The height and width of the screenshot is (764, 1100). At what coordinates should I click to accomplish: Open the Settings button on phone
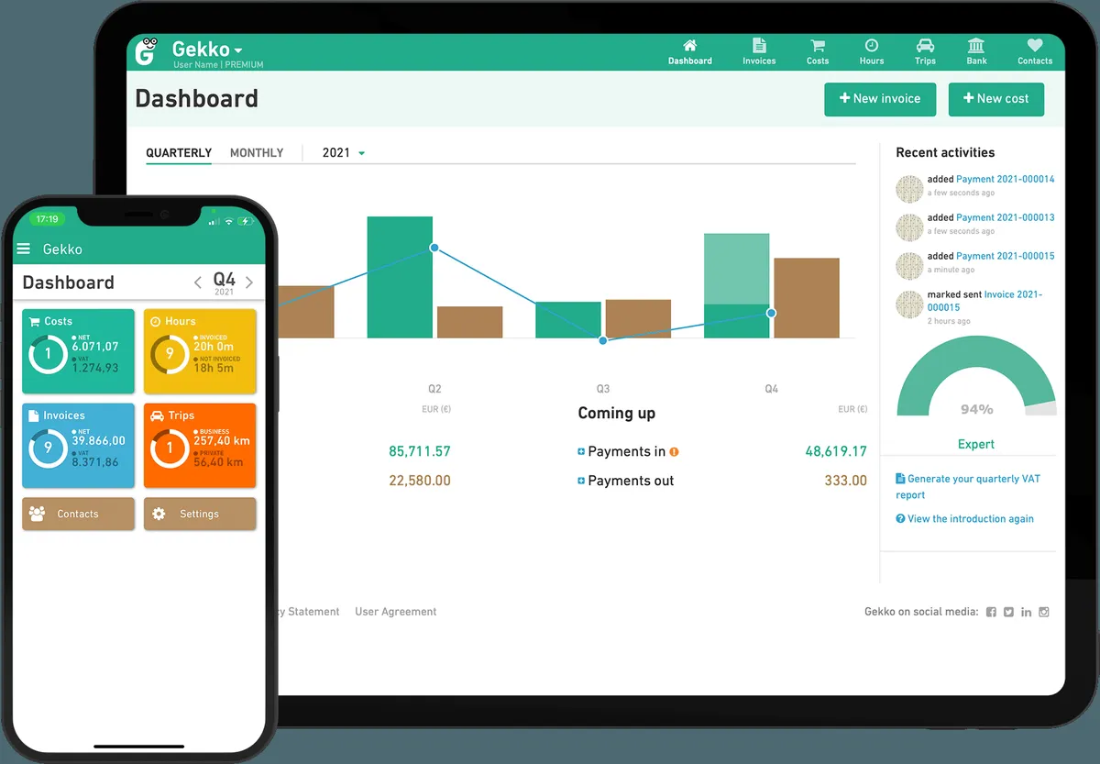pos(200,514)
